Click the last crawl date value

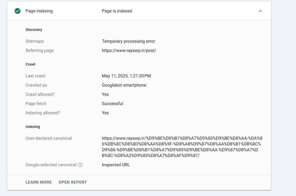[x=126, y=76]
